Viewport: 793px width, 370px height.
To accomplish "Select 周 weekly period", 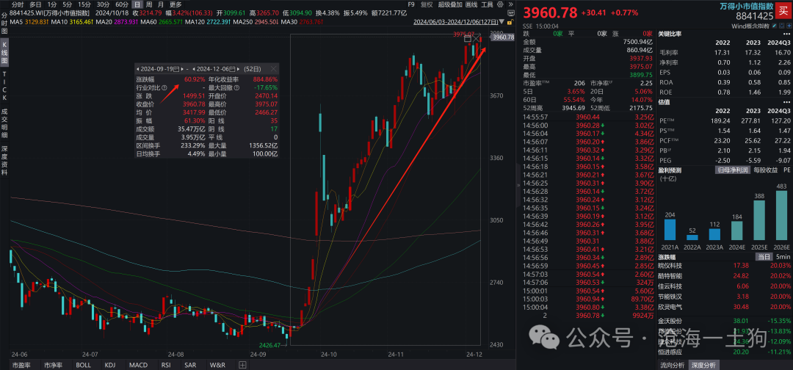I will pyautogui.click(x=148, y=4).
